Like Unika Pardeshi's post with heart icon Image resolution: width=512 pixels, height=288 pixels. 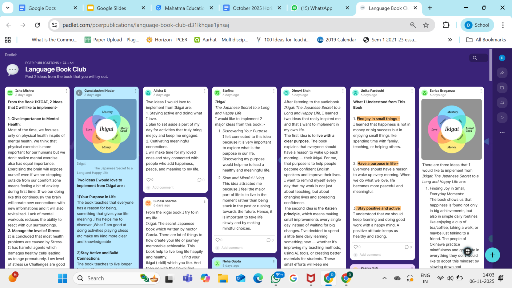[357, 247]
